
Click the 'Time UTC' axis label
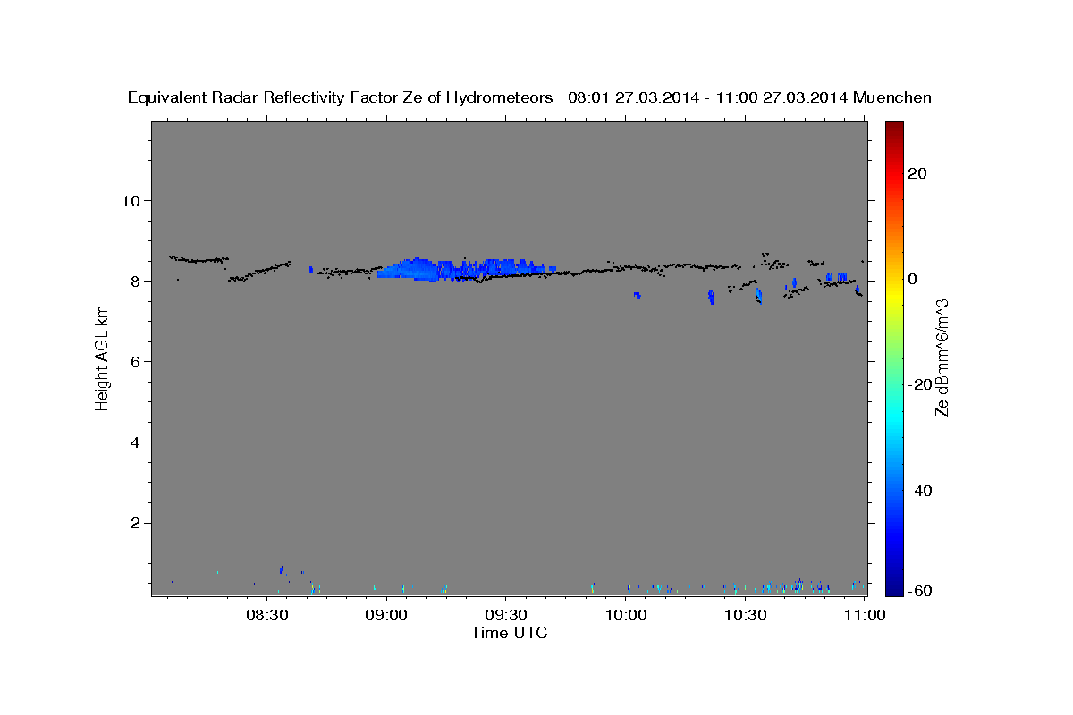click(509, 633)
